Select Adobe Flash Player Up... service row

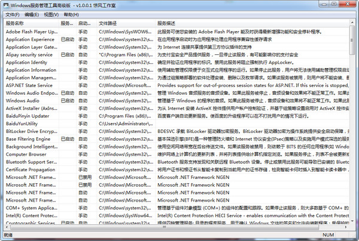coord(32,32)
